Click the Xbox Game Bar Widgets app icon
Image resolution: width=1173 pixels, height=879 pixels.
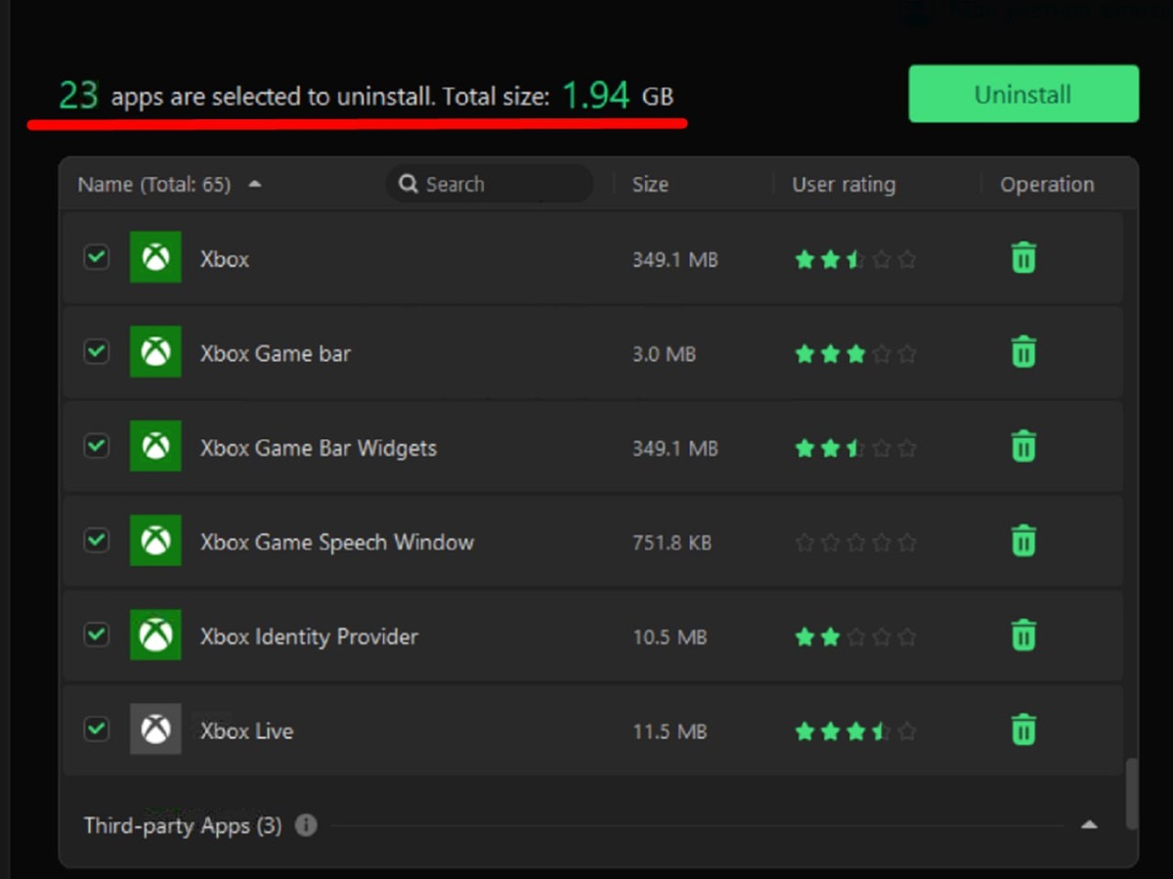pyautogui.click(x=155, y=446)
